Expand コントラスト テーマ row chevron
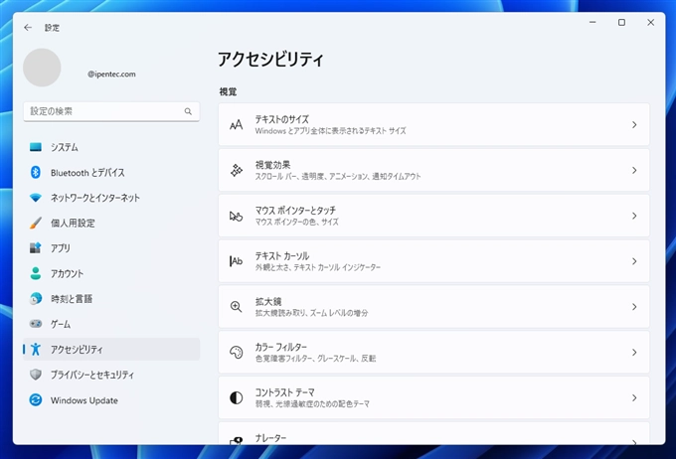Screen dimensions: 676x459 [x=634, y=397]
